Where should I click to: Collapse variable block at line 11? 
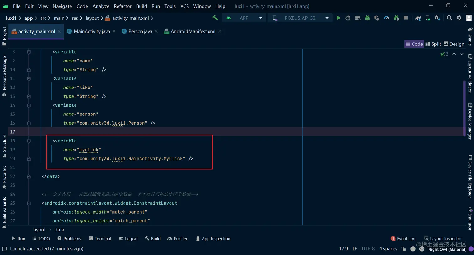pos(29,79)
